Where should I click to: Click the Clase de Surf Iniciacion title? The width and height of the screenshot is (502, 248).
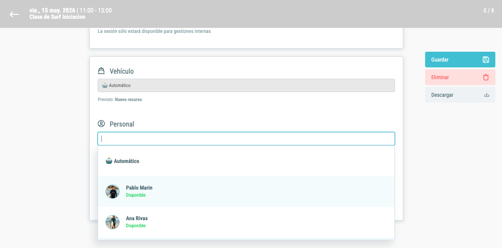pyautogui.click(x=57, y=17)
